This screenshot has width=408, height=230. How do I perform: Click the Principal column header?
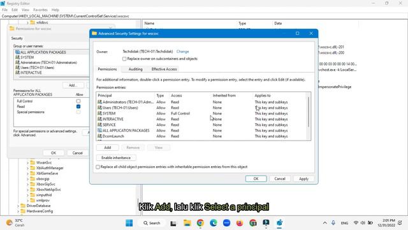[x=126, y=96]
